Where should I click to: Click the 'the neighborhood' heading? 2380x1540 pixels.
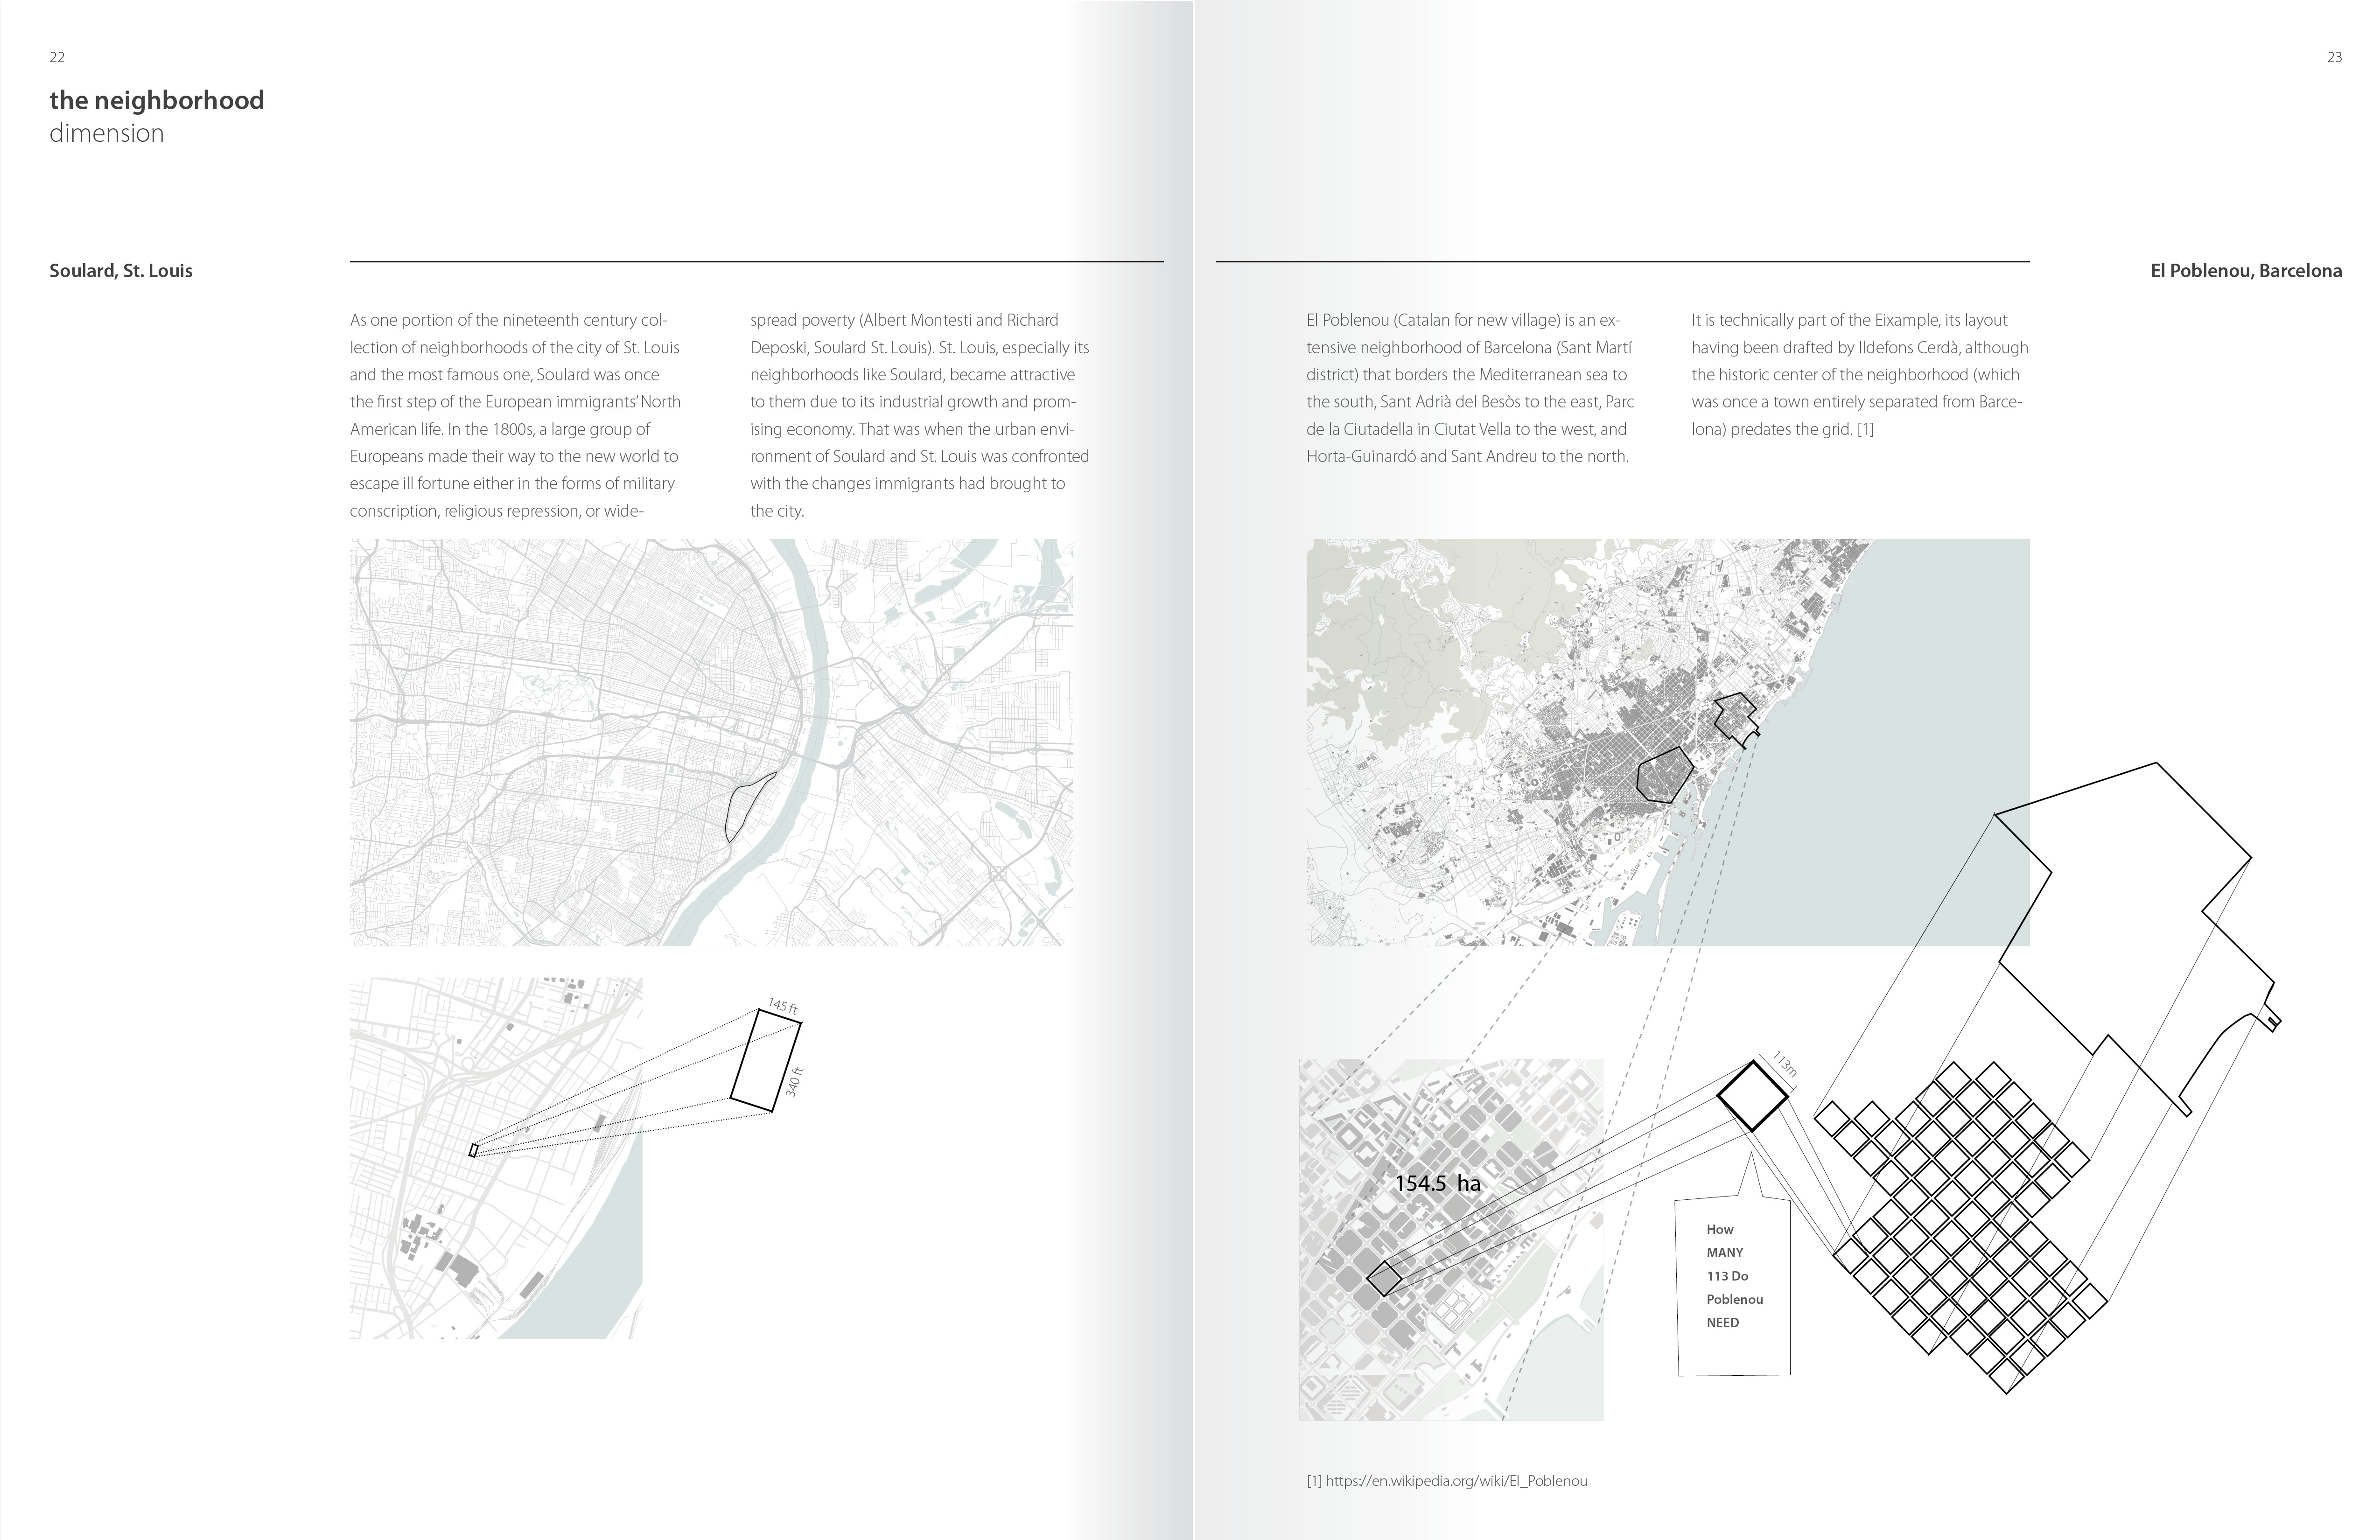[x=157, y=100]
